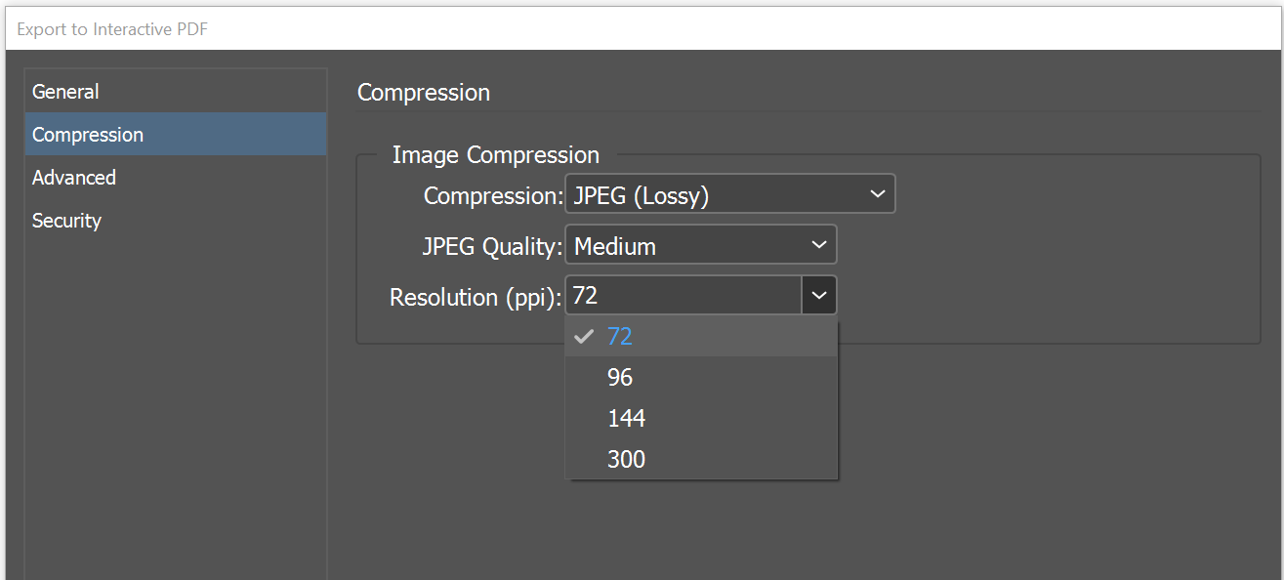Open the General settings section
This screenshot has height=580, width=1284.
65,92
